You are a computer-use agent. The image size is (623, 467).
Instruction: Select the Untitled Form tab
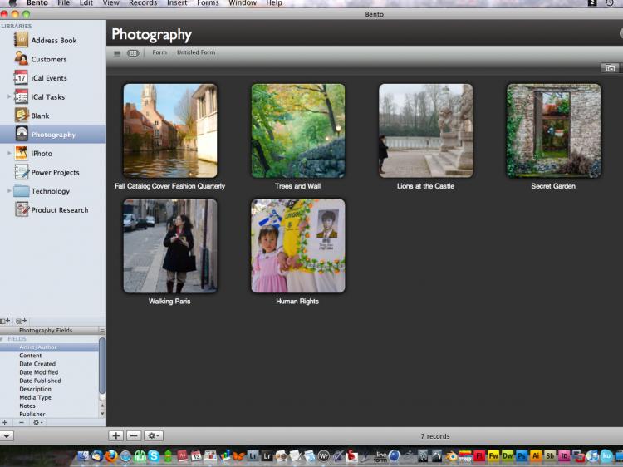(196, 52)
